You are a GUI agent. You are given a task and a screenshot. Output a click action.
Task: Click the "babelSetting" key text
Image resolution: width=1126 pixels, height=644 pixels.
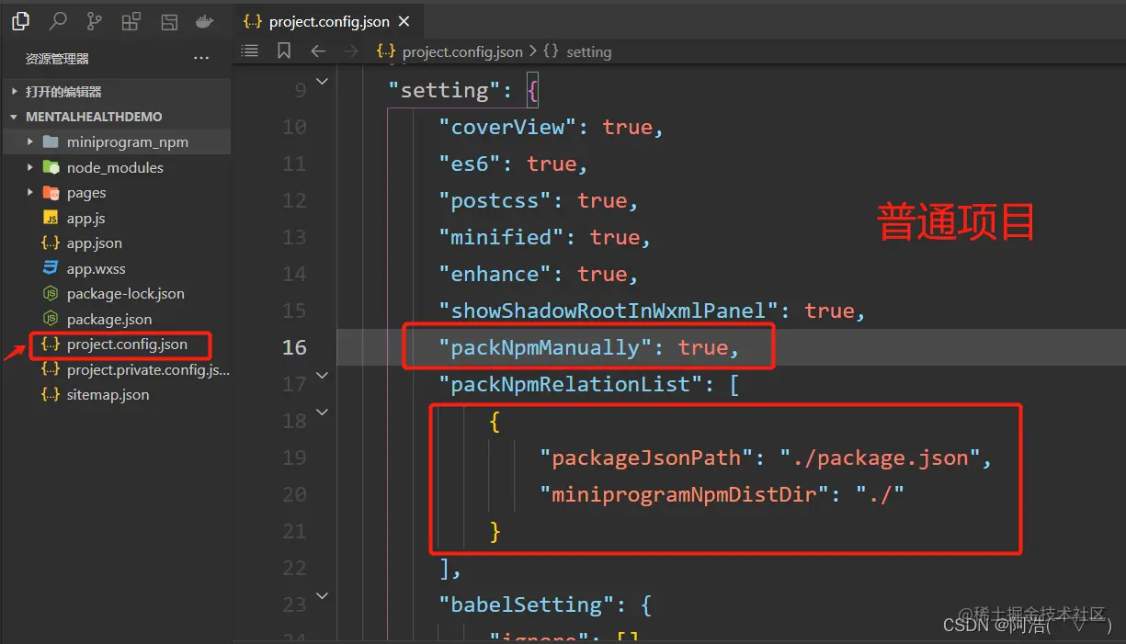[x=527, y=604]
